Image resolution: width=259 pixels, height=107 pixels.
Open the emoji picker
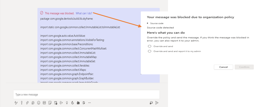pyautogui.click(x=39, y=103)
